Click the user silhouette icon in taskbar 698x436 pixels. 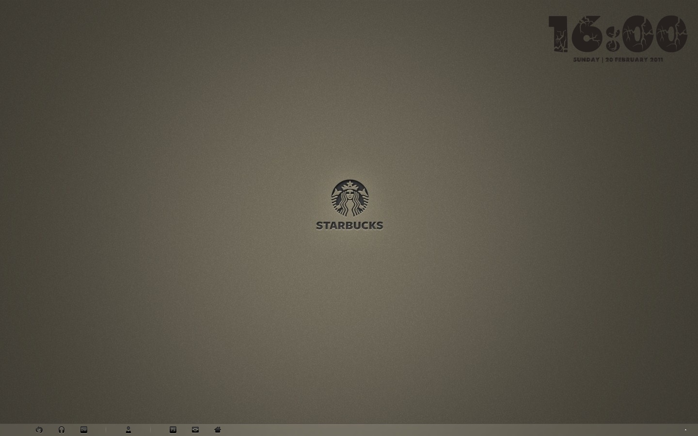click(x=128, y=430)
